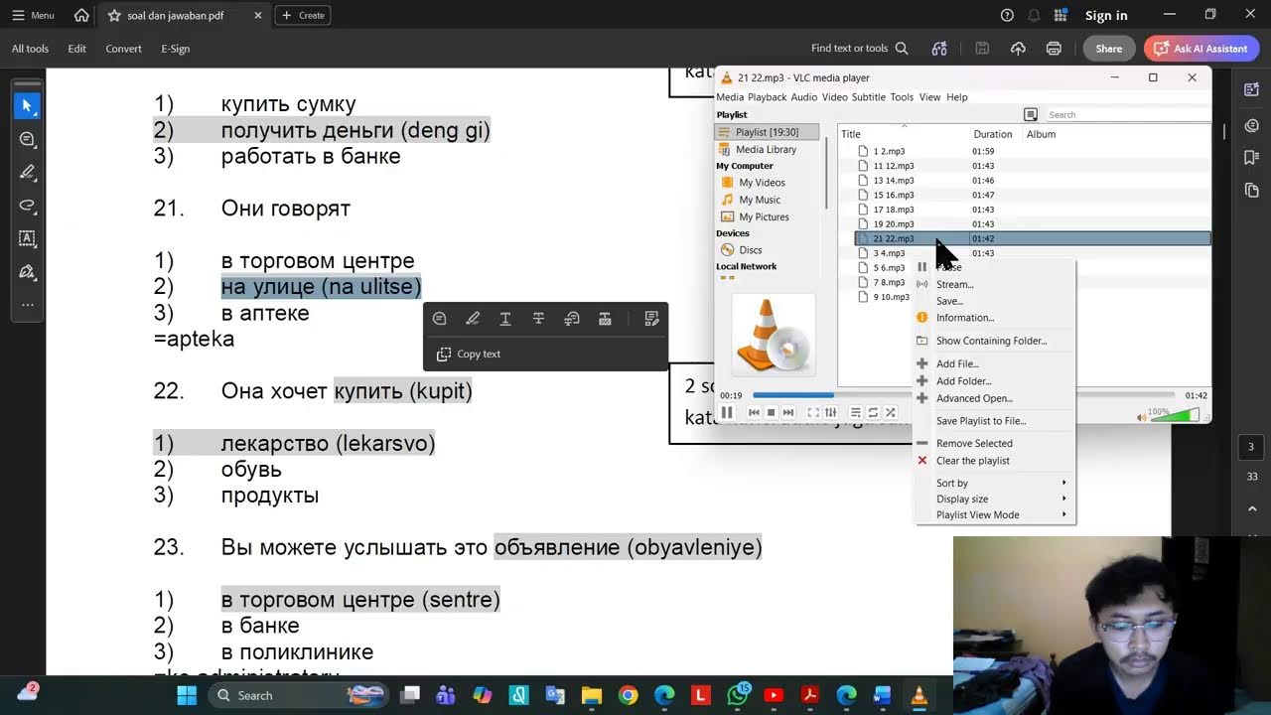Screen dimensions: 1271x715
Task: Click Find text or tools search
Action: pyautogui.click(x=860, y=49)
